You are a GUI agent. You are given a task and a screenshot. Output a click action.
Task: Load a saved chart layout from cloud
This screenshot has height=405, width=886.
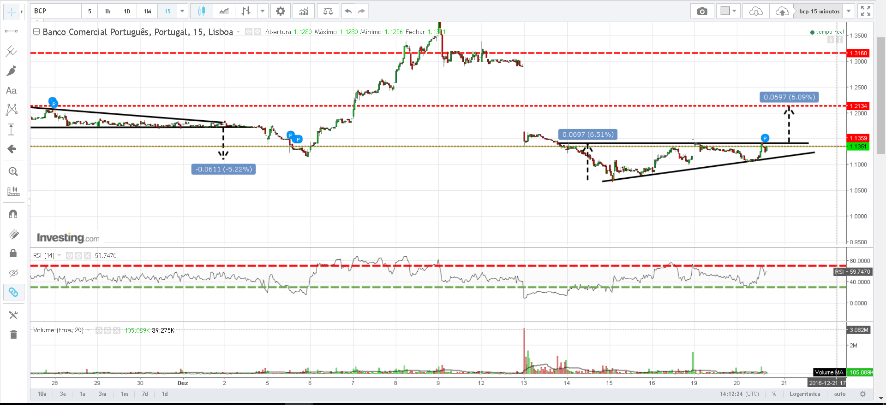point(756,11)
